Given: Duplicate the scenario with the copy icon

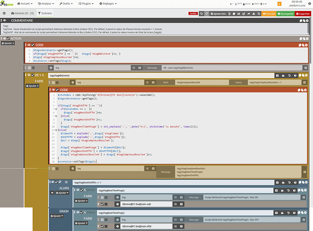Looking at the screenshot, I should coord(234,14).
